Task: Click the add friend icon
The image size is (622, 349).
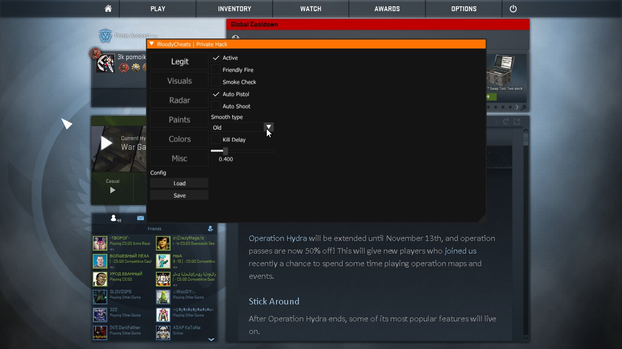Action: point(210,228)
